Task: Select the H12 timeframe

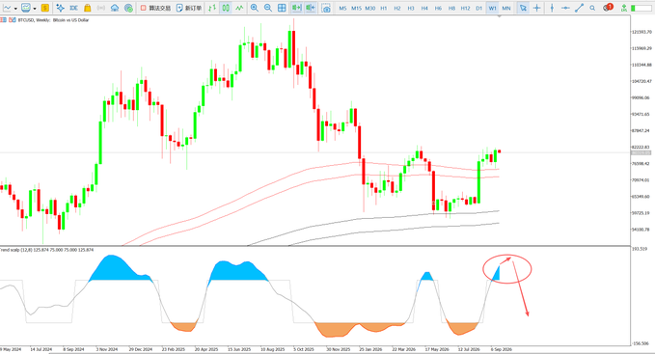Action: (465, 9)
